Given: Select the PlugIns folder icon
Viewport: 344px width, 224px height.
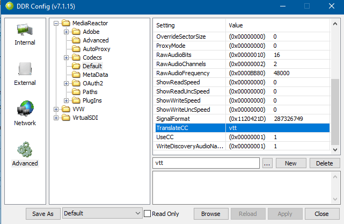Looking at the screenshot, I should (x=76, y=100).
